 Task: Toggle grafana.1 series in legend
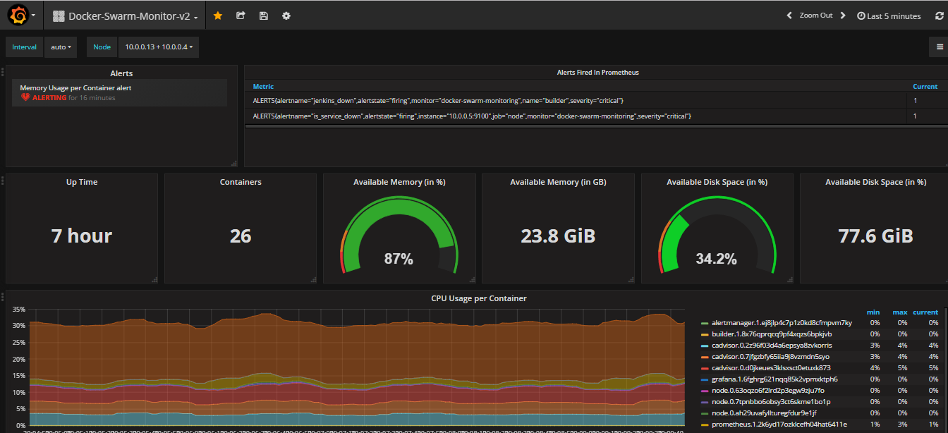click(x=774, y=379)
